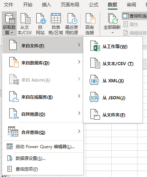
Task: Select the 数据 ribbon tab
Action: tap(112, 5)
